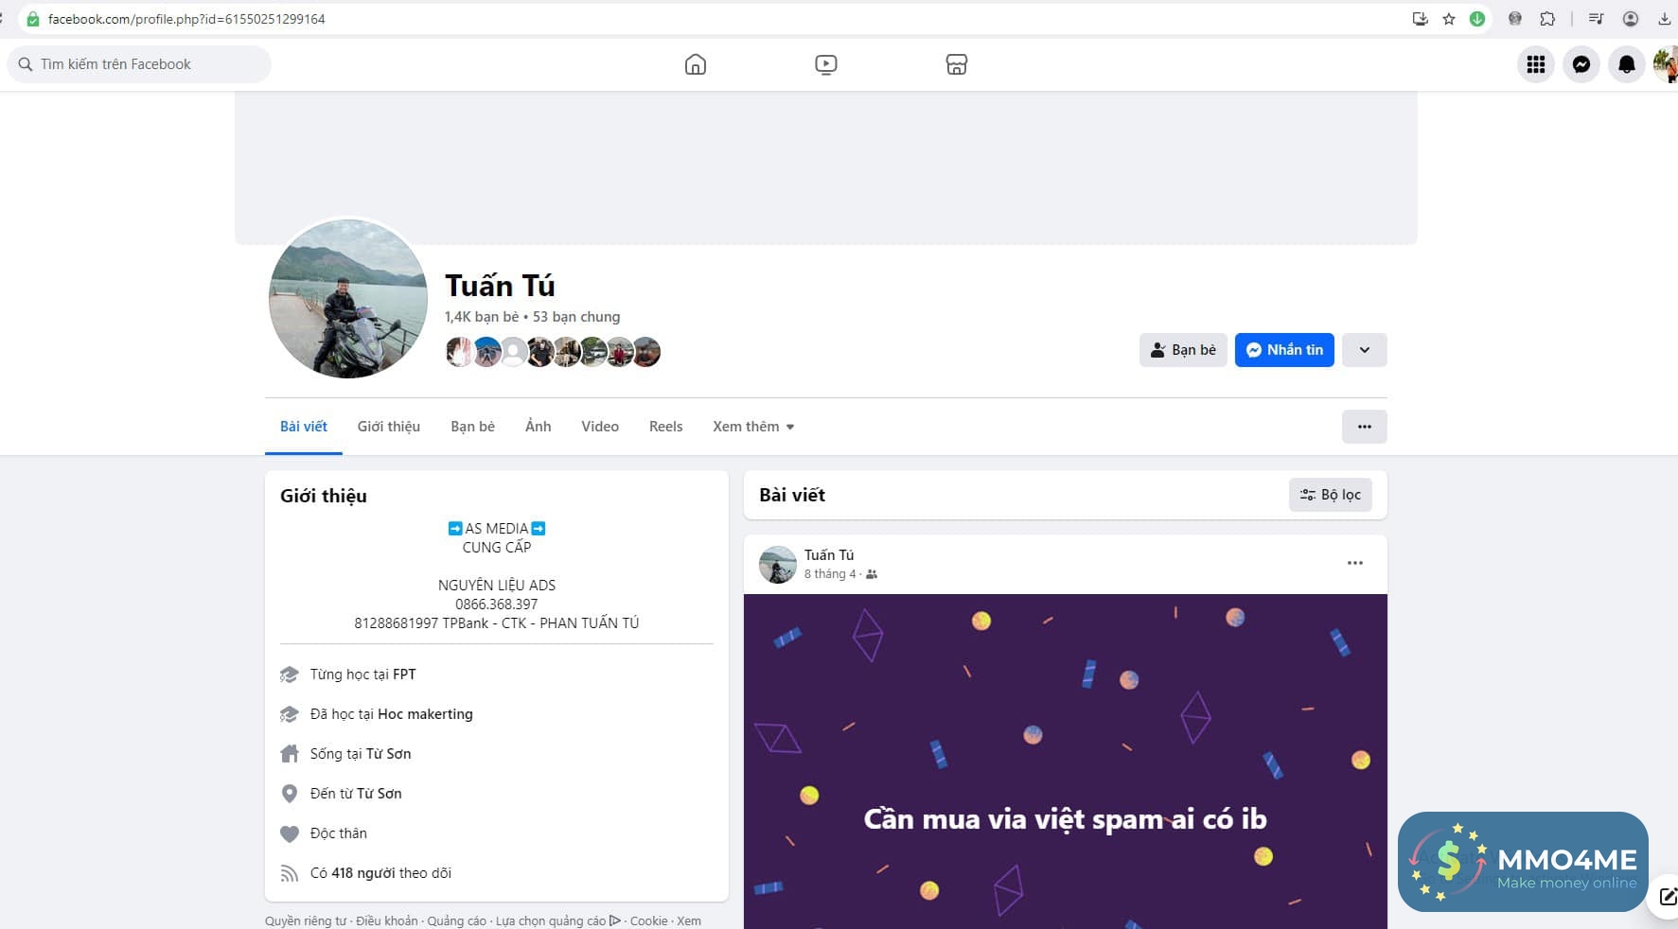This screenshot has width=1678, height=929.
Task: Click the Tìm kiếm trên Facebook search field
Action: click(x=139, y=64)
